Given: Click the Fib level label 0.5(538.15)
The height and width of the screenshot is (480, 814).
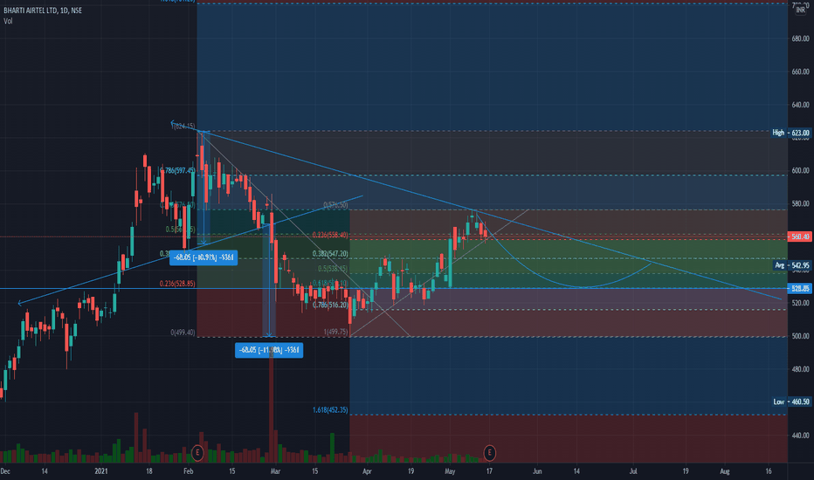Looking at the screenshot, I should click(333, 270).
